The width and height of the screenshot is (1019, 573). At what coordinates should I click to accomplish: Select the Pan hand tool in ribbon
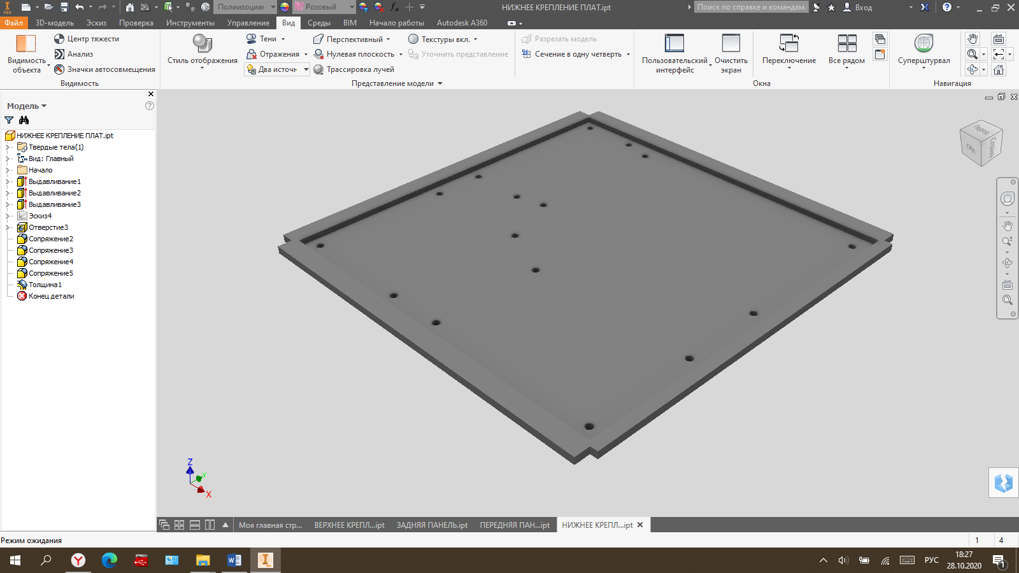click(973, 39)
